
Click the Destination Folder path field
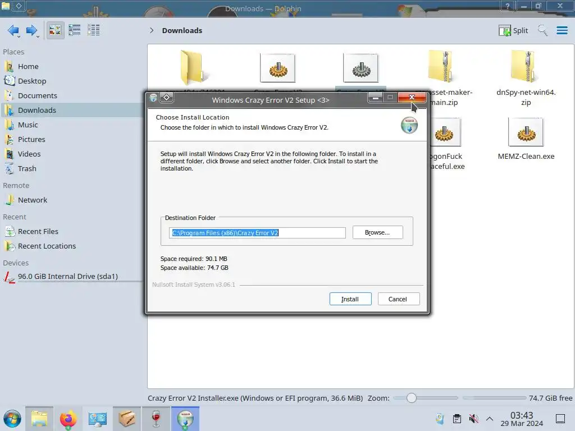[x=257, y=233]
